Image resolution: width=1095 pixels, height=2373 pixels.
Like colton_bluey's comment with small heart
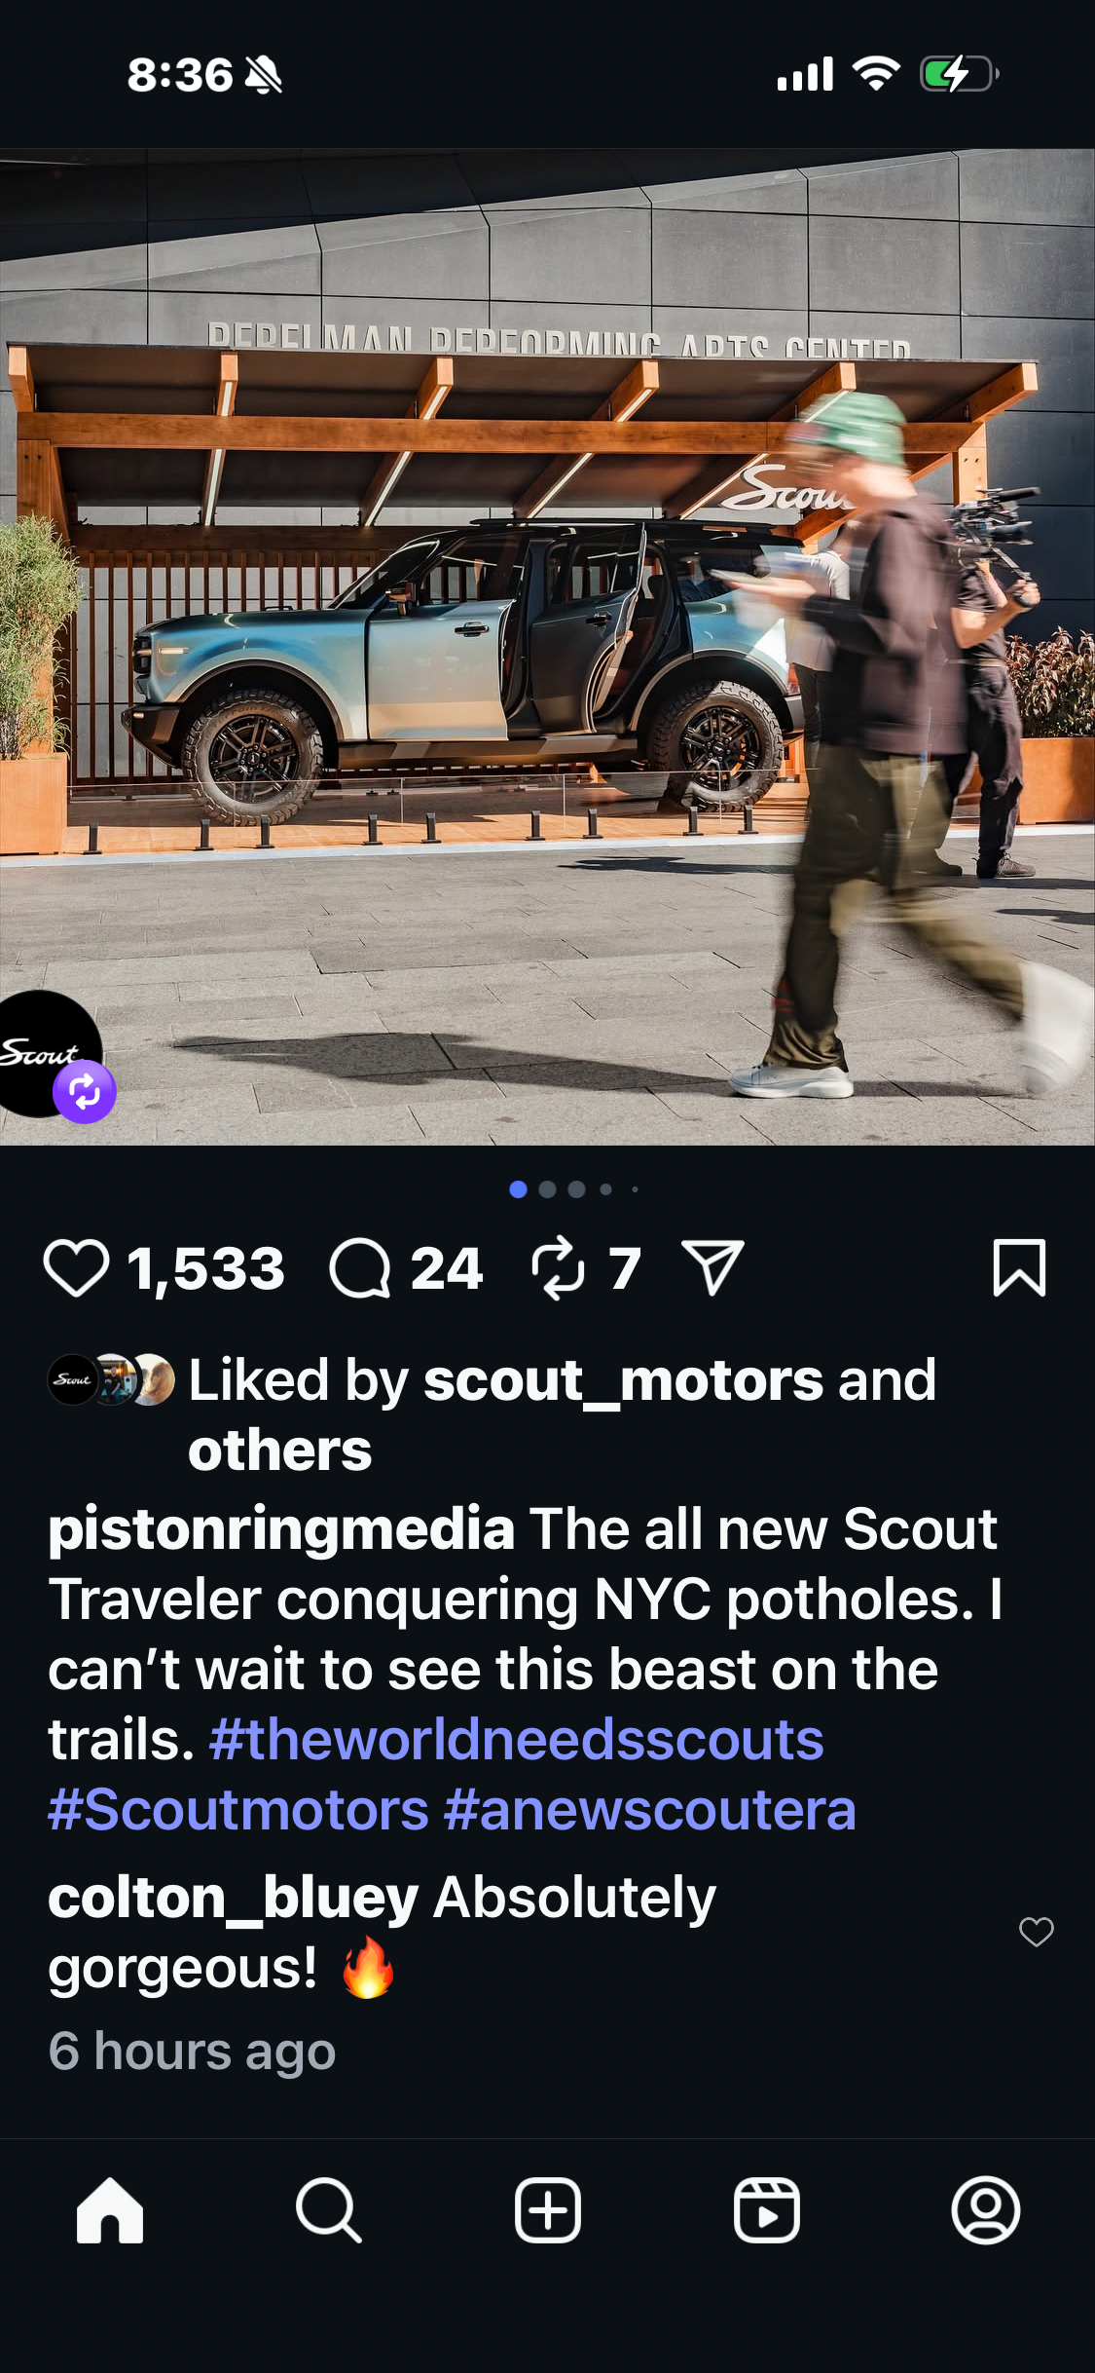point(1036,1931)
